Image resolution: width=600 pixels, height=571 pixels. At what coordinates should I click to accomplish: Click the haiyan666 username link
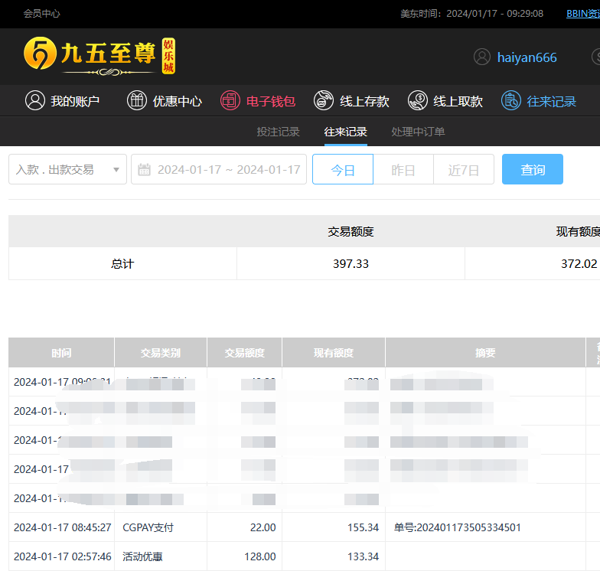(x=527, y=57)
